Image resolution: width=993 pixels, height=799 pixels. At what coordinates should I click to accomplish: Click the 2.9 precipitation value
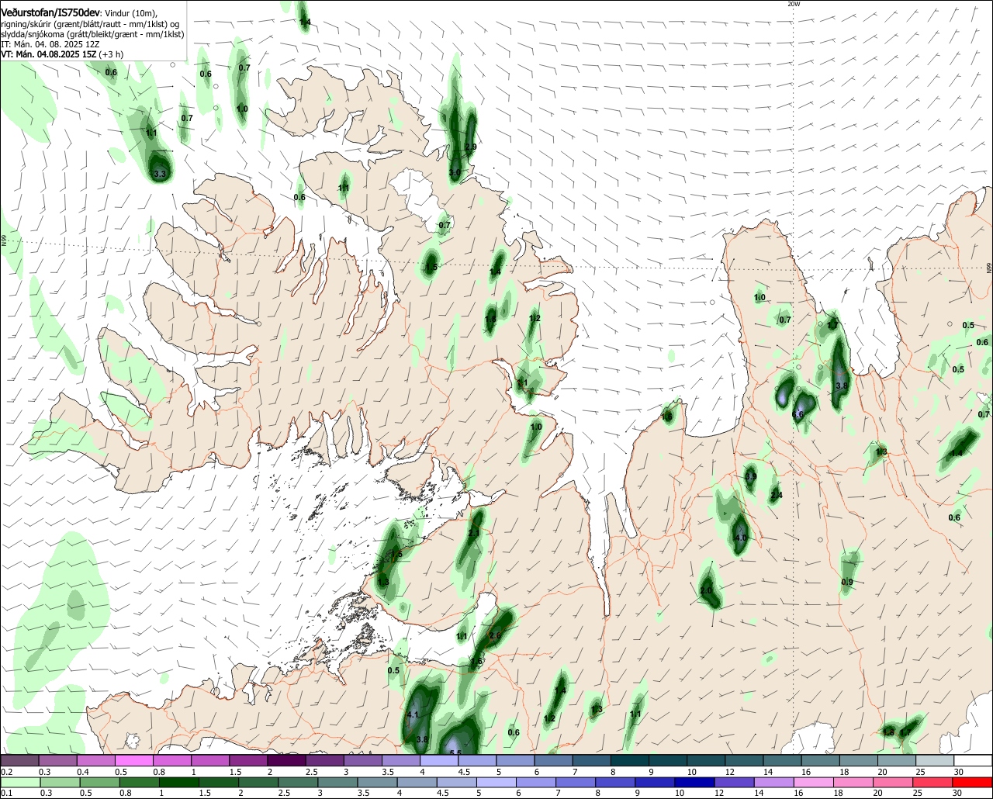[471, 147]
